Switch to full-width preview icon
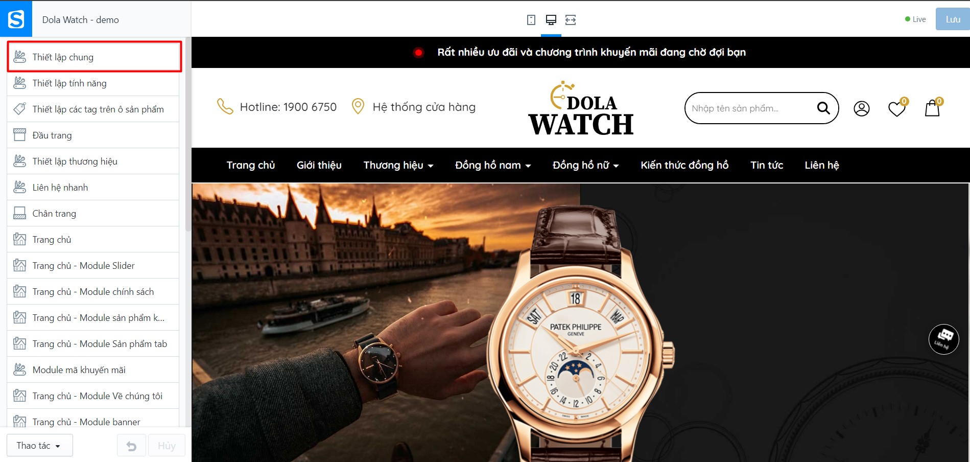Image resolution: width=970 pixels, height=462 pixels. 571,20
